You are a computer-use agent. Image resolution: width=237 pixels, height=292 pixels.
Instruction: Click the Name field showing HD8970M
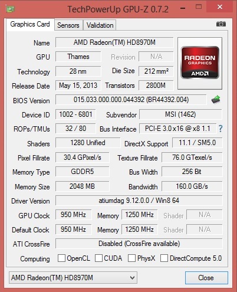tap(114, 42)
